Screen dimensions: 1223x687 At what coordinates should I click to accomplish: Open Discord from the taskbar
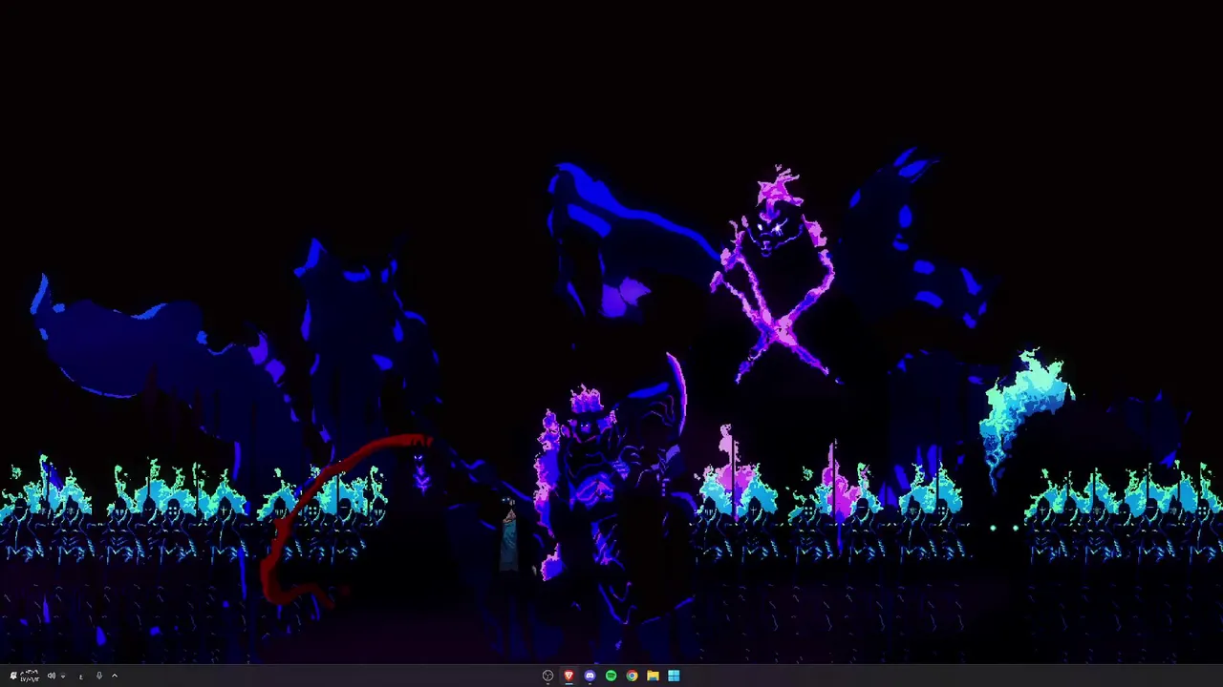[590, 676]
